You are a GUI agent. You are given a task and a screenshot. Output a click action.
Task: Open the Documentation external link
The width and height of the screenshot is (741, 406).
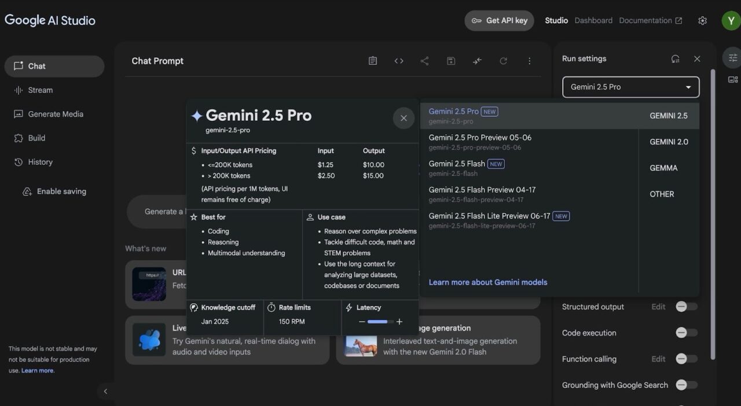651,20
